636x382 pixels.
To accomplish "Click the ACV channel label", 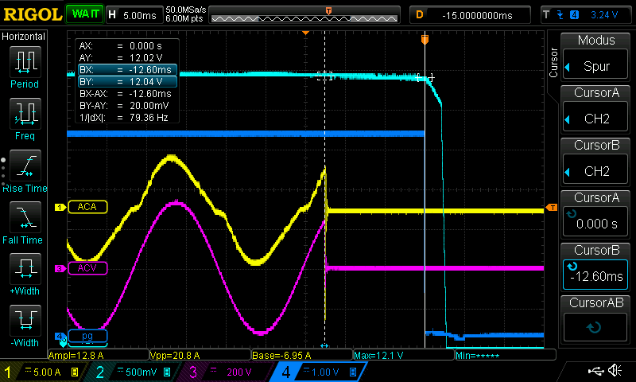I will (87, 268).
